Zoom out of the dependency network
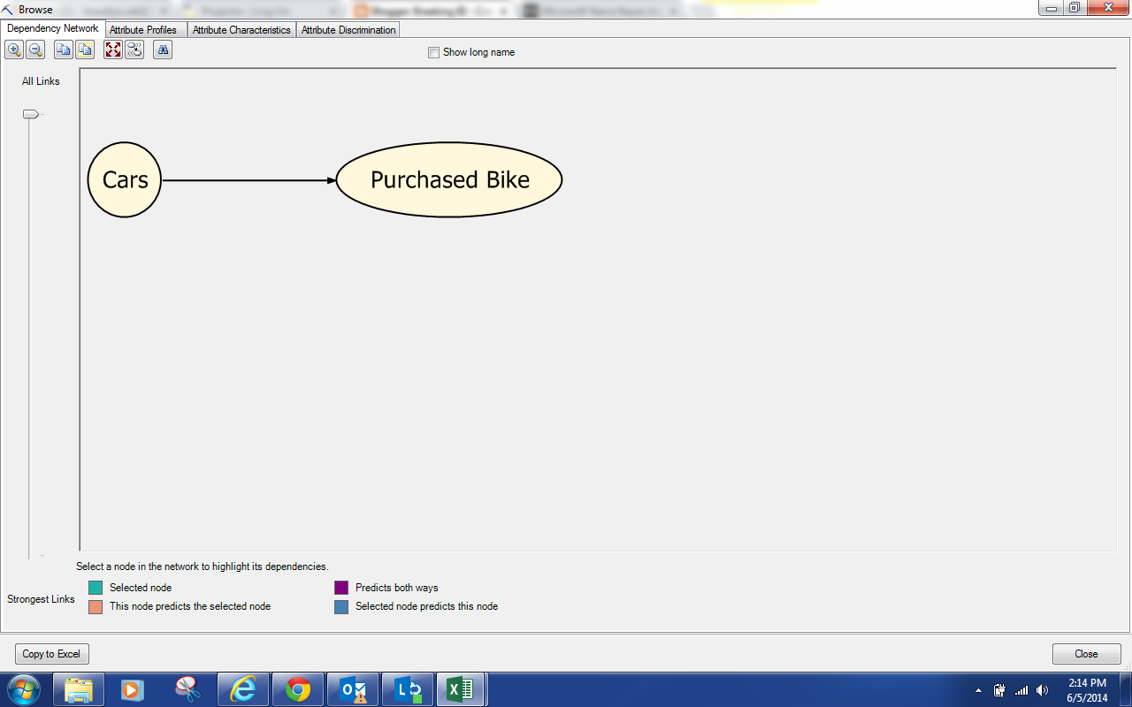The image size is (1132, 707). coord(35,49)
